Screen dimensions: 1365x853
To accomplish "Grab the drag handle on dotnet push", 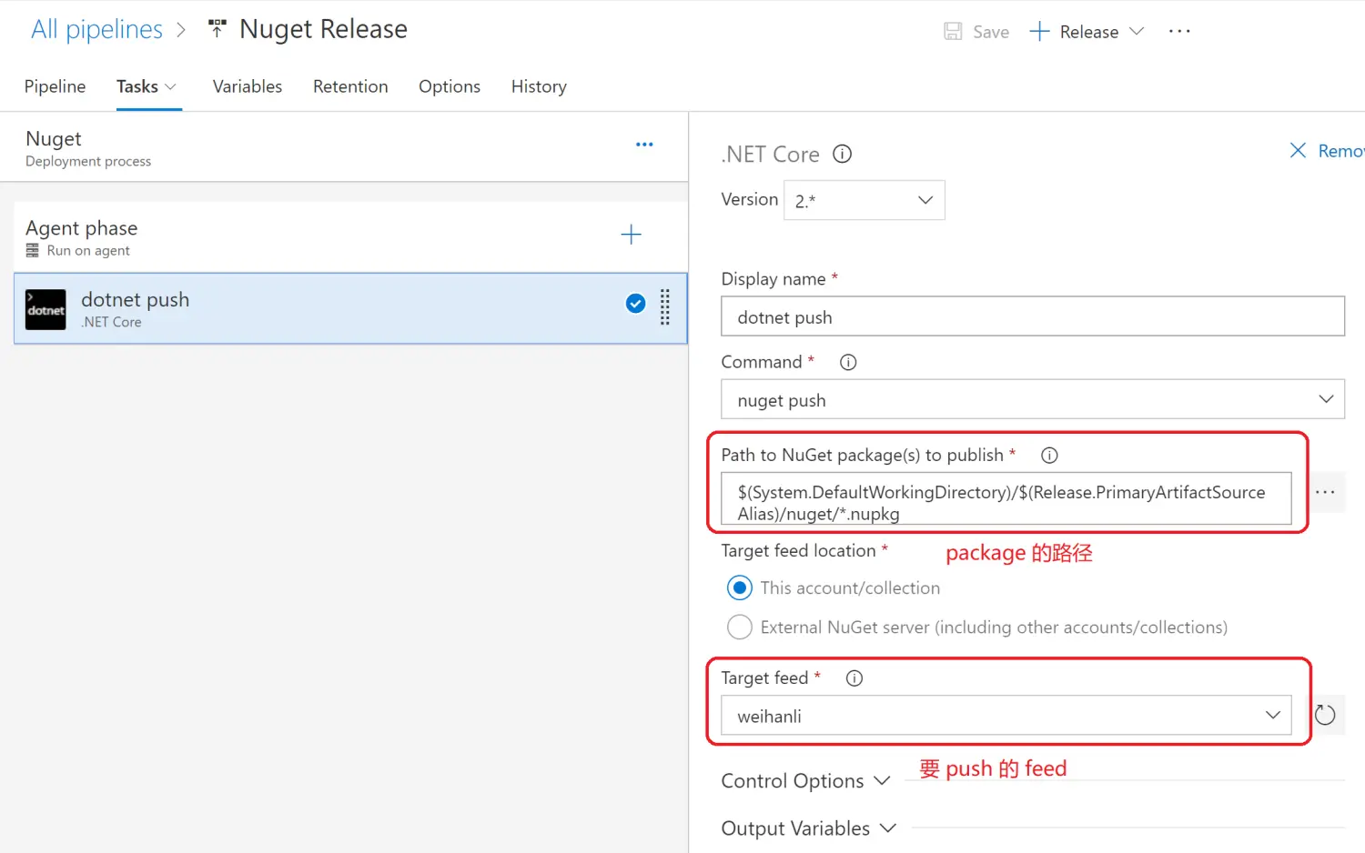I will (x=665, y=307).
